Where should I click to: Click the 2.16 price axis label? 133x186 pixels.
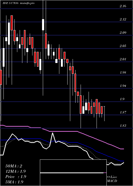[x=123, y=6]
